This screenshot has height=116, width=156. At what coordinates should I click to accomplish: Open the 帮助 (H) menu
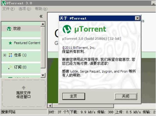click(41, 9)
